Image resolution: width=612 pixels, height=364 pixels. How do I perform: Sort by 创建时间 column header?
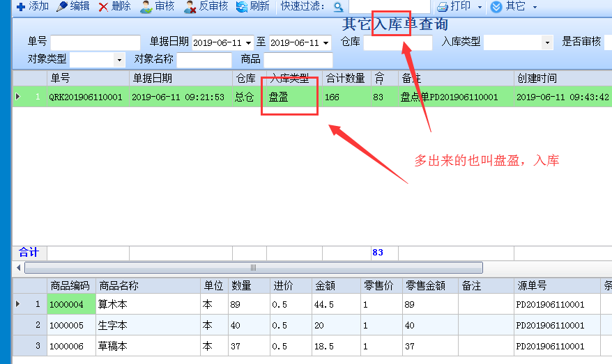click(x=563, y=78)
